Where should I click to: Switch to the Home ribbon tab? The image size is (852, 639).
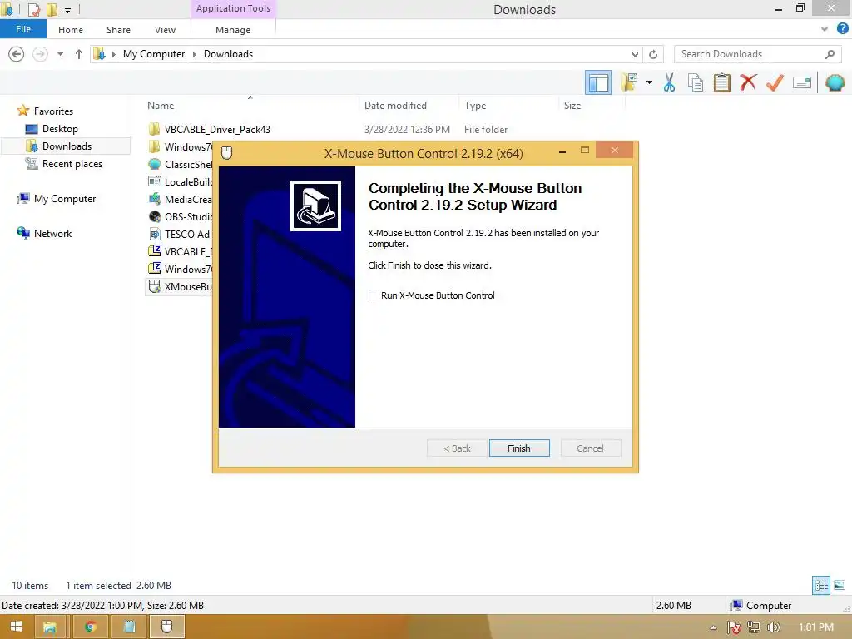pos(71,30)
